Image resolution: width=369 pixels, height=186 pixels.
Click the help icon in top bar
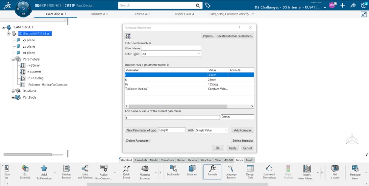[364, 5]
